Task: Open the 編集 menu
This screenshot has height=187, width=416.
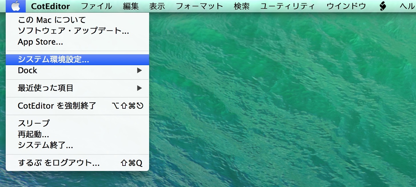Action: click(x=131, y=6)
